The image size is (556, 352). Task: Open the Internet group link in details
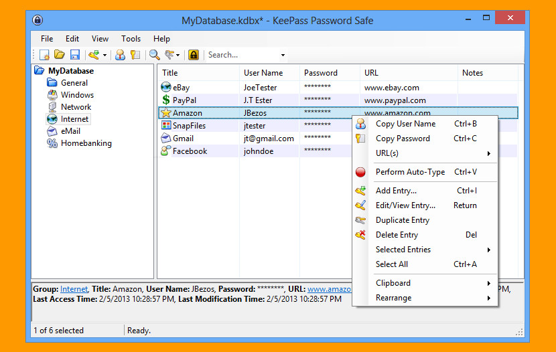[74, 289]
